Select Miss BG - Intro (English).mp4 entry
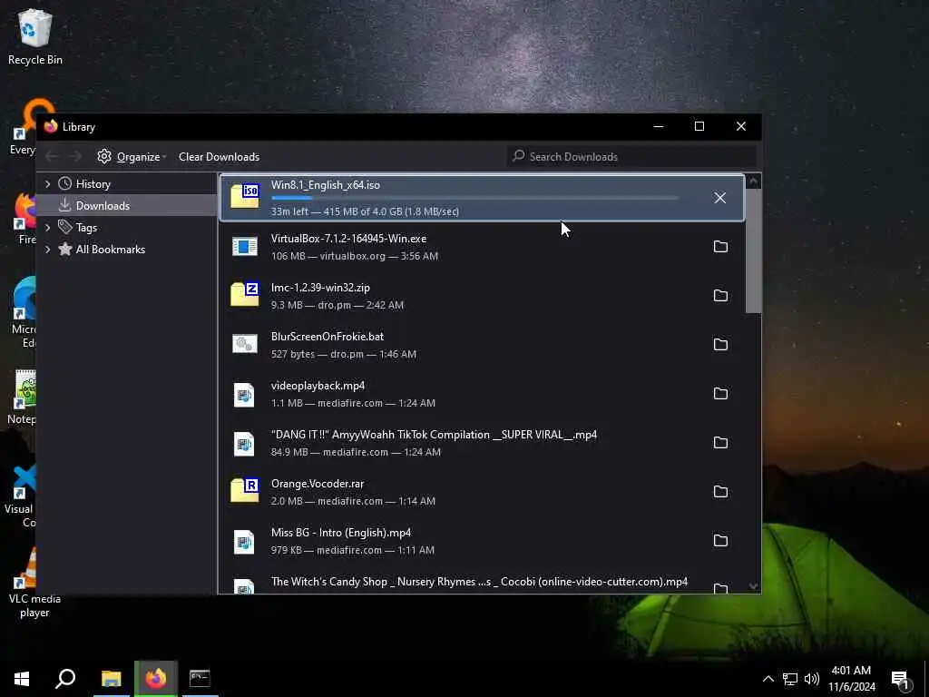This screenshot has height=697, width=929. pos(481,541)
